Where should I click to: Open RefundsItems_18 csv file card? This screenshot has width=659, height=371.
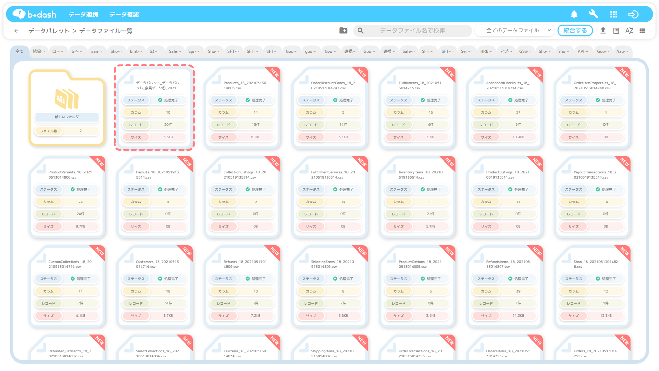(x=504, y=286)
